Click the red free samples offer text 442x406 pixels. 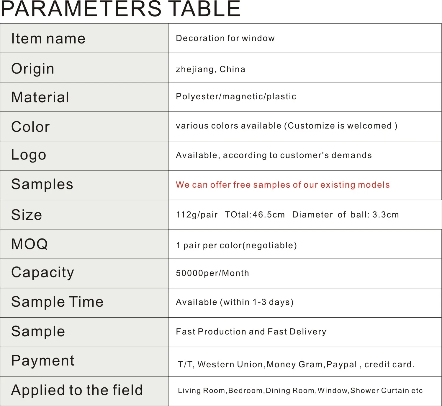(x=283, y=185)
